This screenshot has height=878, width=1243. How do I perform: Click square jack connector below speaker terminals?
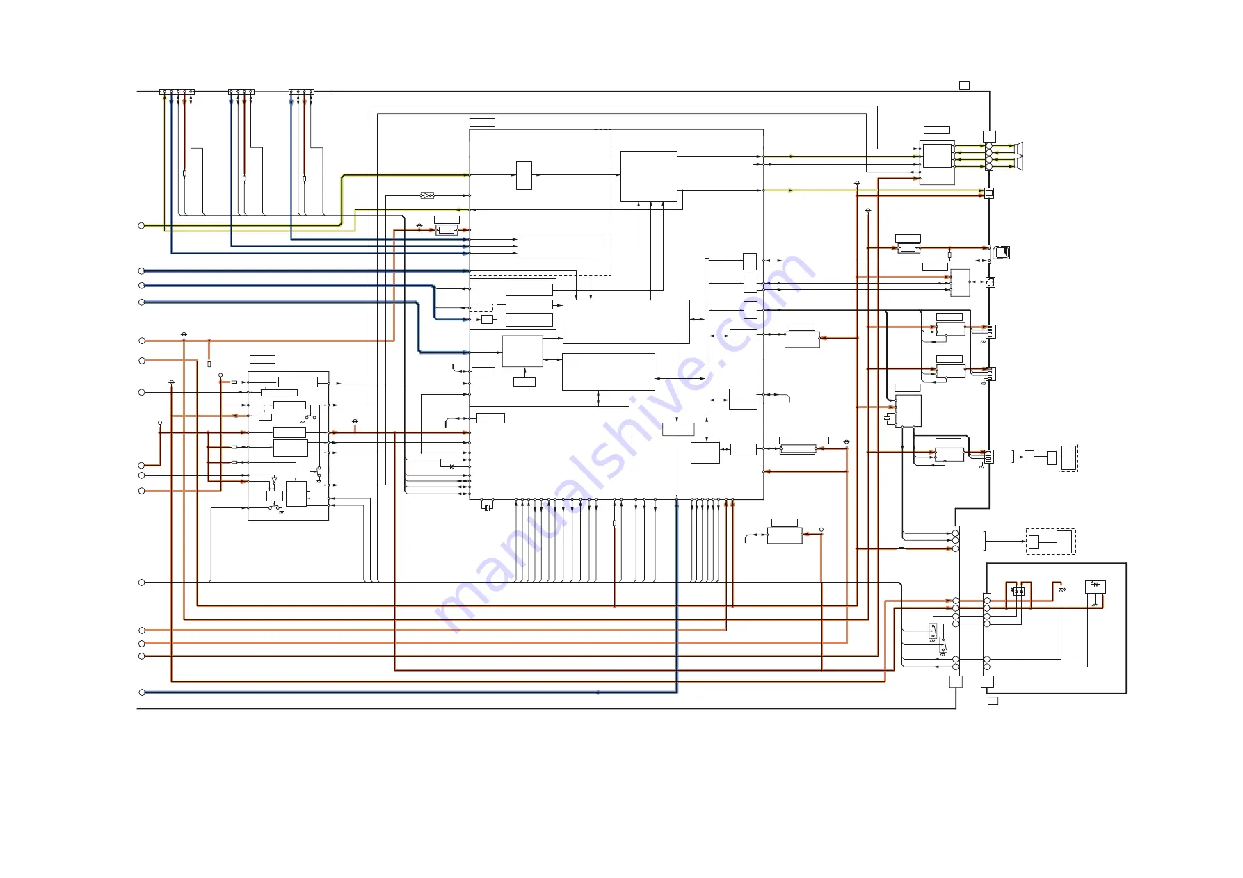(x=989, y=193)
